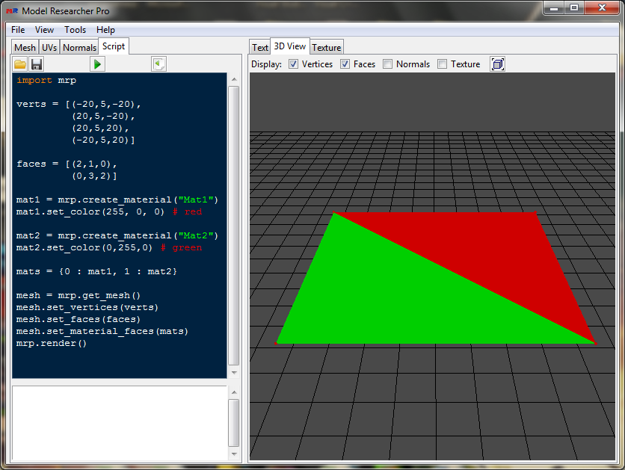
Task: Enable the Normals display checkbox
Action: pos(387,64)
